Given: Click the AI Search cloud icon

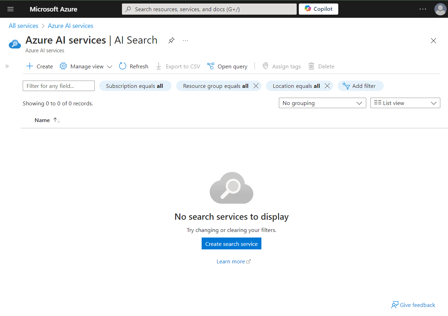Looking at the screenshot, I should pos(15,44).
